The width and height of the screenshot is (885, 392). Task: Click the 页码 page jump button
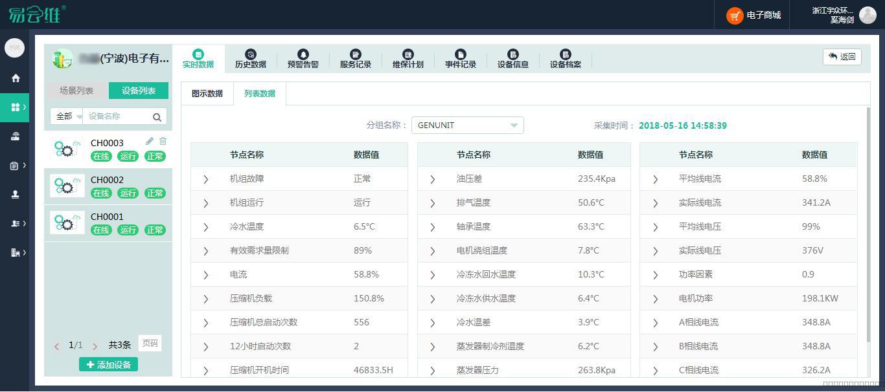[x=150, y=343]
